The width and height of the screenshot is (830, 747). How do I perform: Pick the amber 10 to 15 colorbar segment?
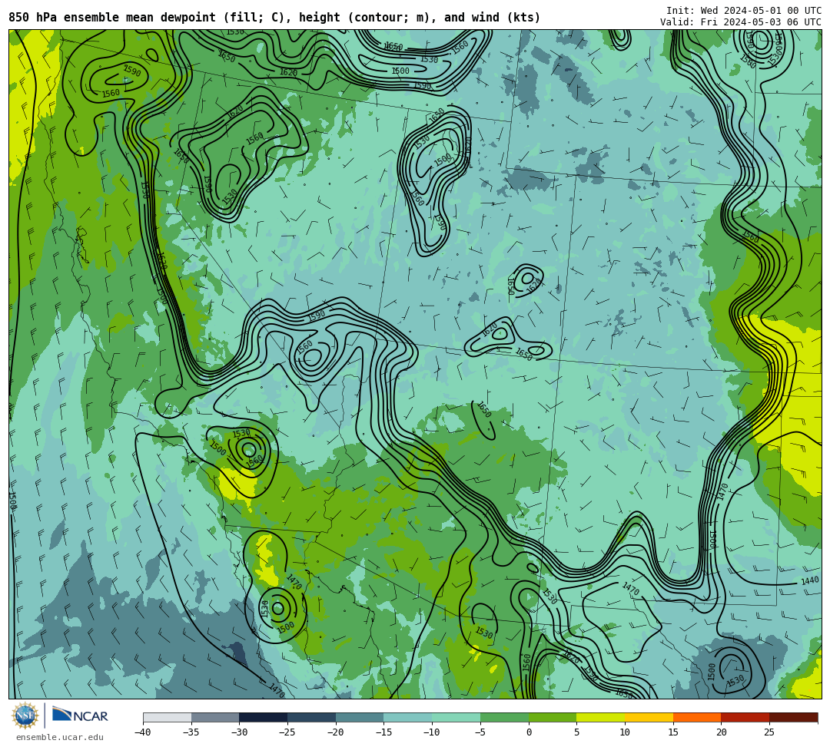click(649, 717)
